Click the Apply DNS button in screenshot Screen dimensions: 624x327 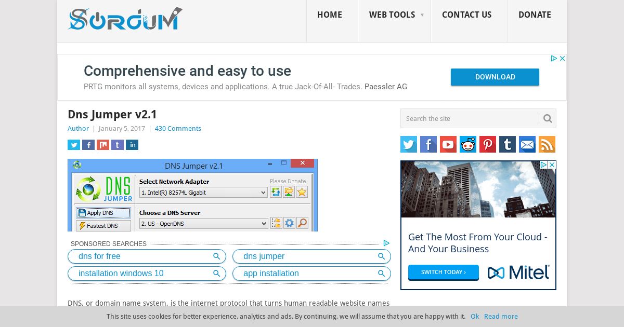[103, 213]
